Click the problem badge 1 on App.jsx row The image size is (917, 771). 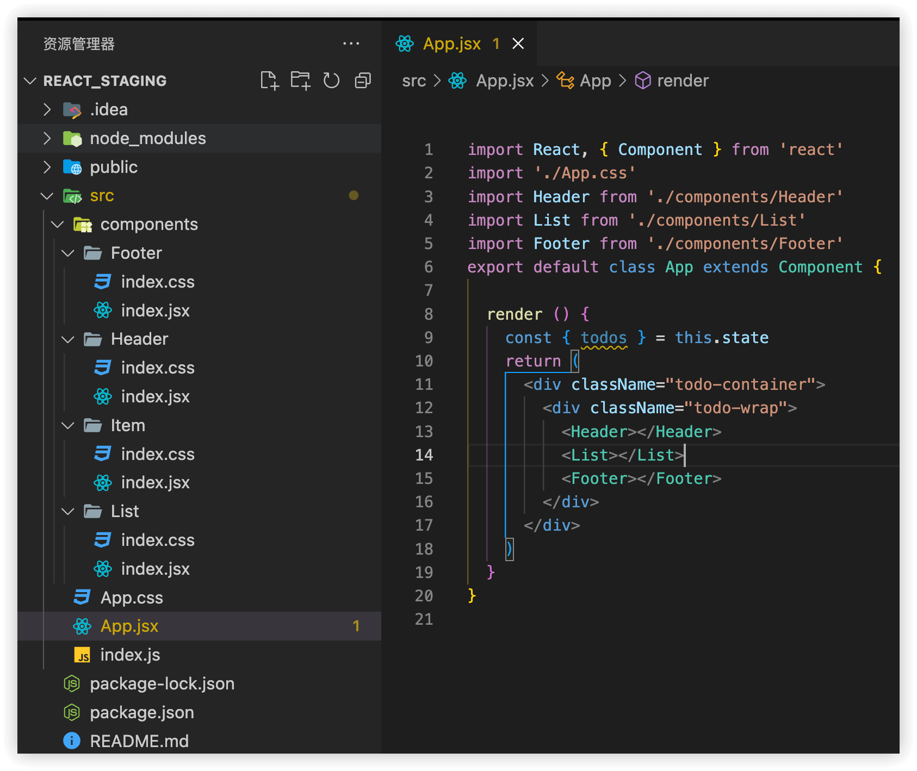pos(356,626)
